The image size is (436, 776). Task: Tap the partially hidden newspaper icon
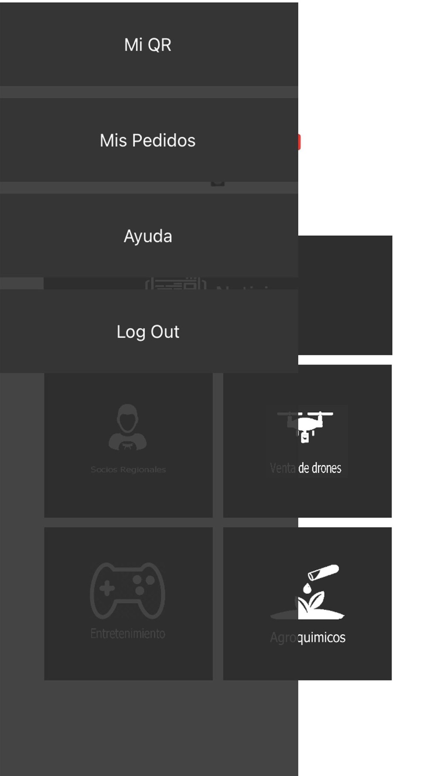coord(176,283)
